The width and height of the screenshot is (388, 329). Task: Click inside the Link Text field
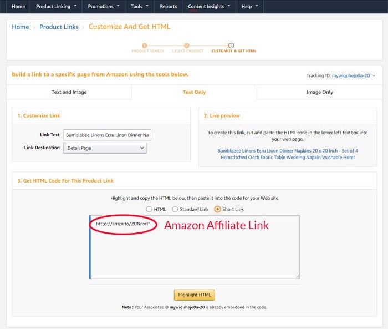(x=107, y=135)
